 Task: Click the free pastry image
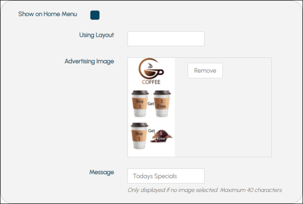coord(161,136)
